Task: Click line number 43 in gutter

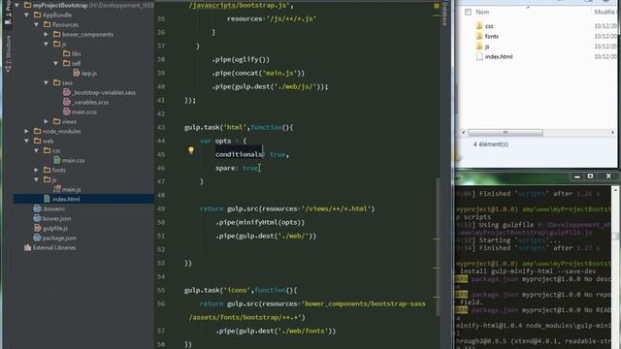Action: point(161,127)
